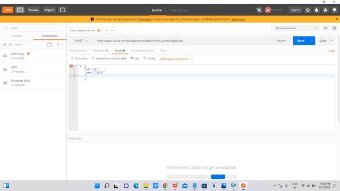
Task: Open the No Environment dropdown
Action: coord(296,28)
